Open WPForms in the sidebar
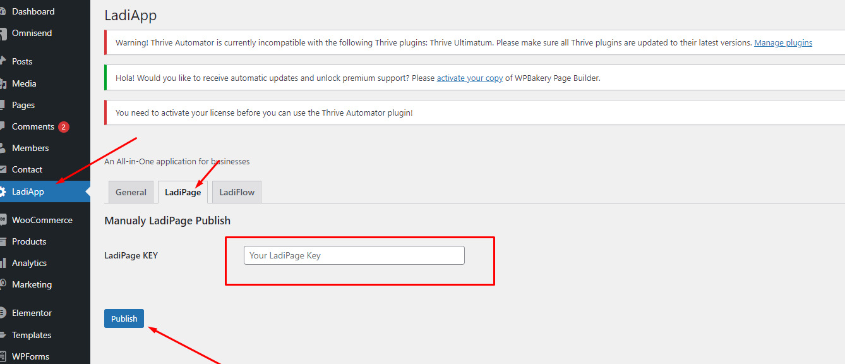Screen dimensions: 845x364 [x=30, y=356]
